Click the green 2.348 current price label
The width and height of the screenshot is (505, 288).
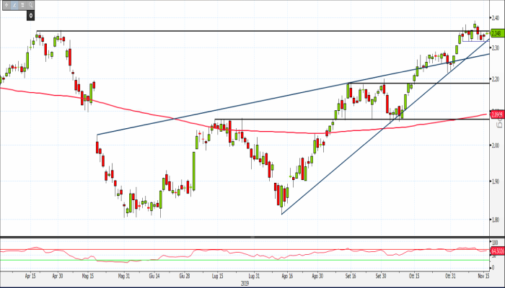point(496,32)
